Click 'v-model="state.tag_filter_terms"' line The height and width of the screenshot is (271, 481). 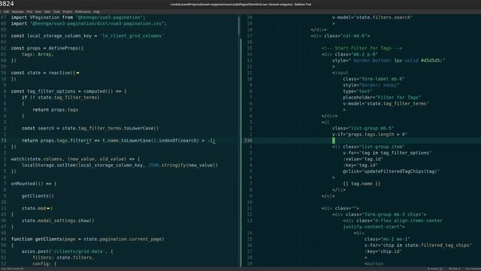pos(386,104)
